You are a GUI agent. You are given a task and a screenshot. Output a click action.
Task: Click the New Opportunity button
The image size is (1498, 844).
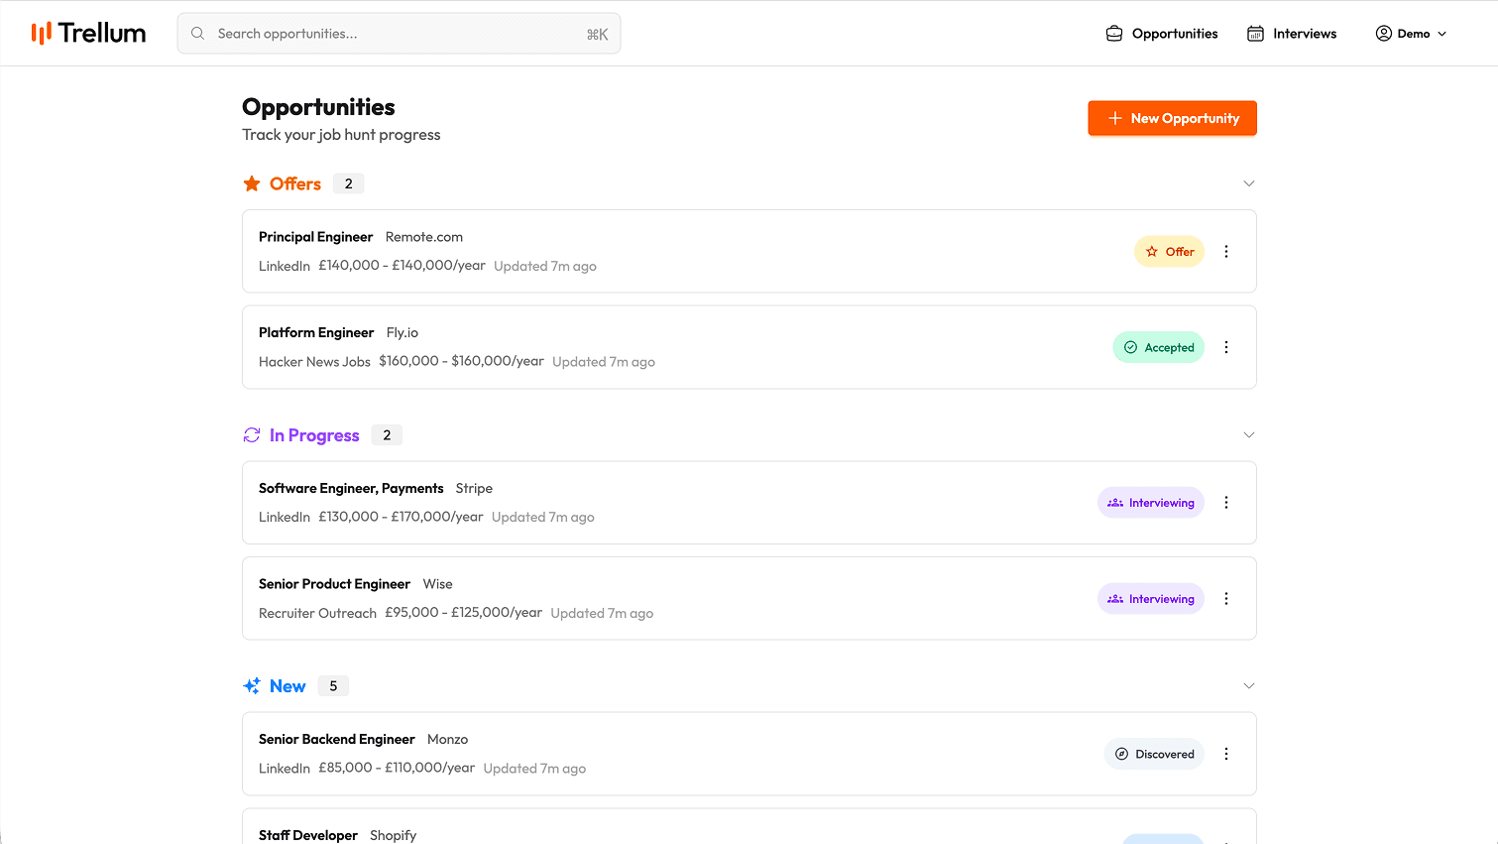tap(1172, 118)
